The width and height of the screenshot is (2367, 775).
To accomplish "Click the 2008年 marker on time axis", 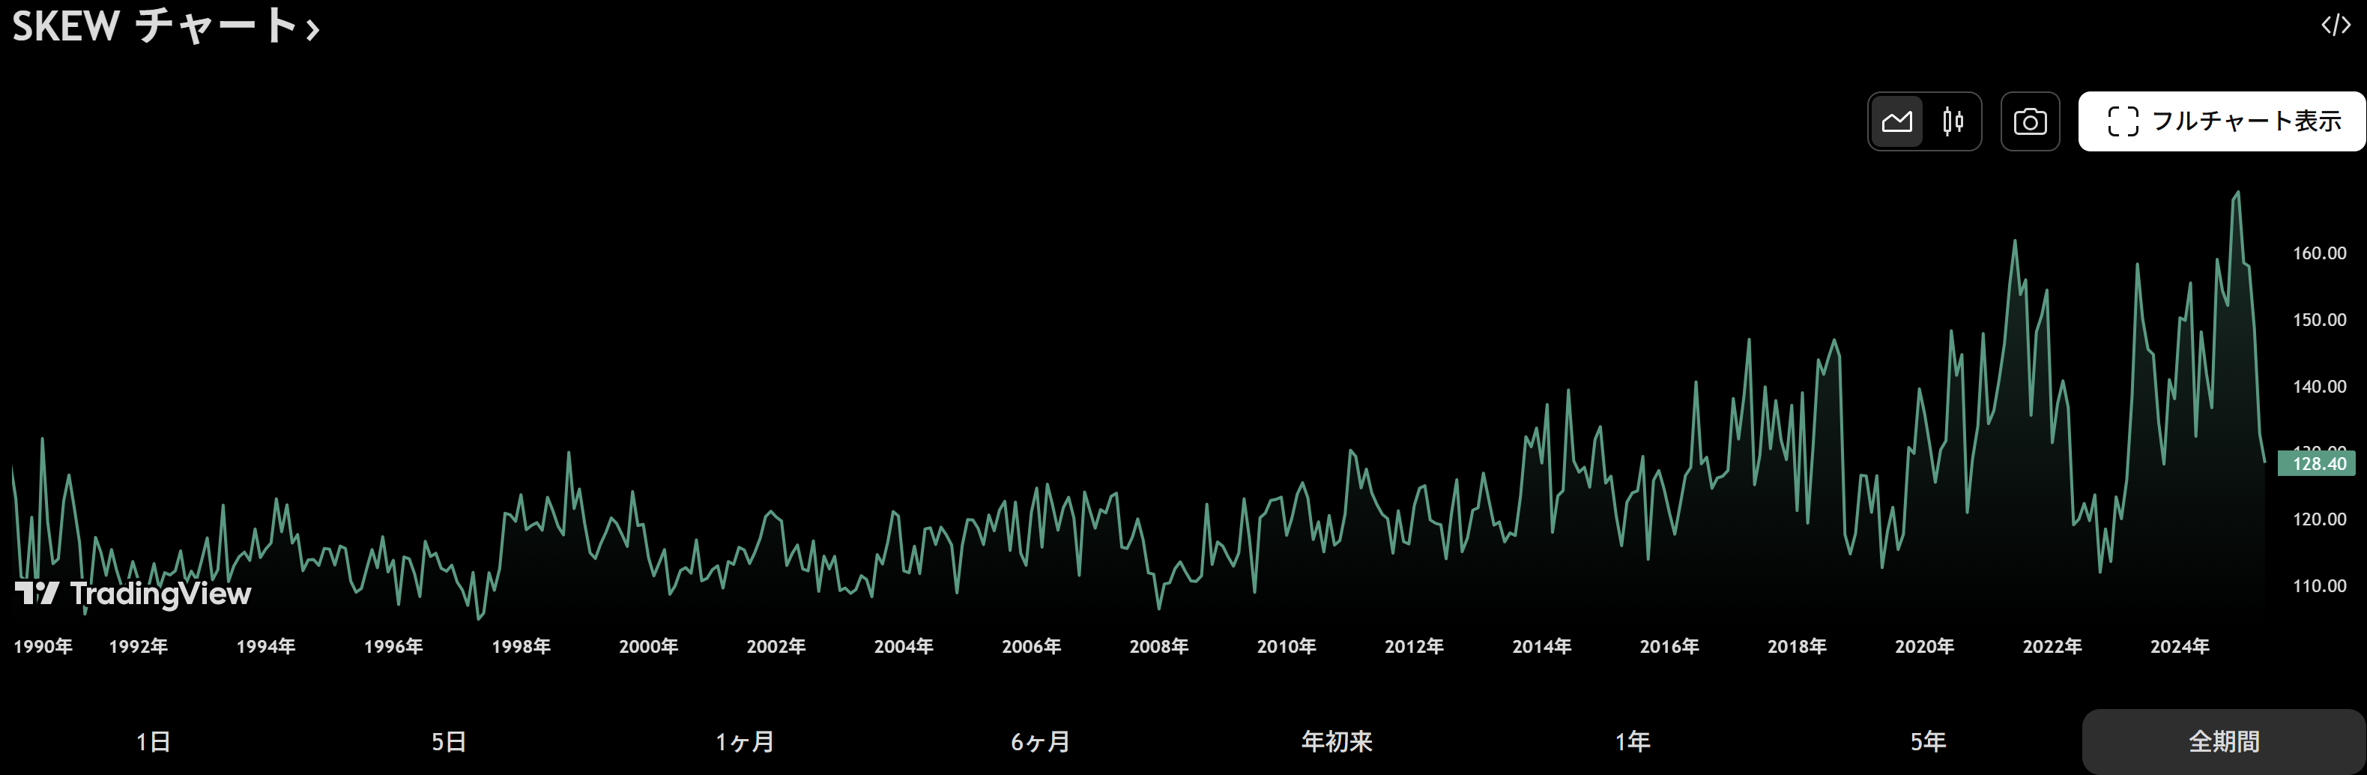I will tap(1158, 646).
